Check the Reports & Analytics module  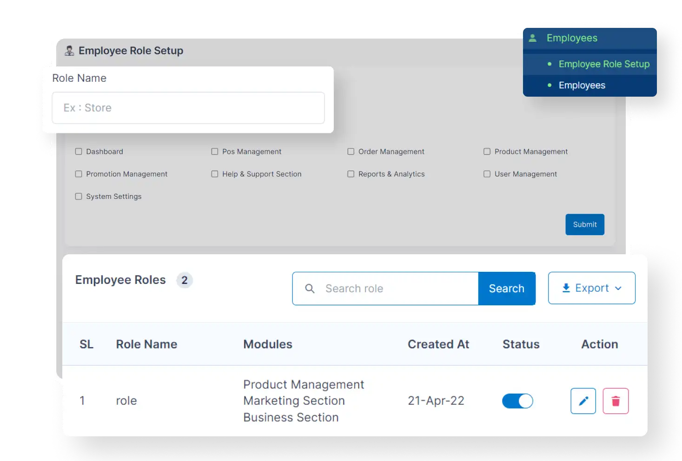tap(351, 174)
